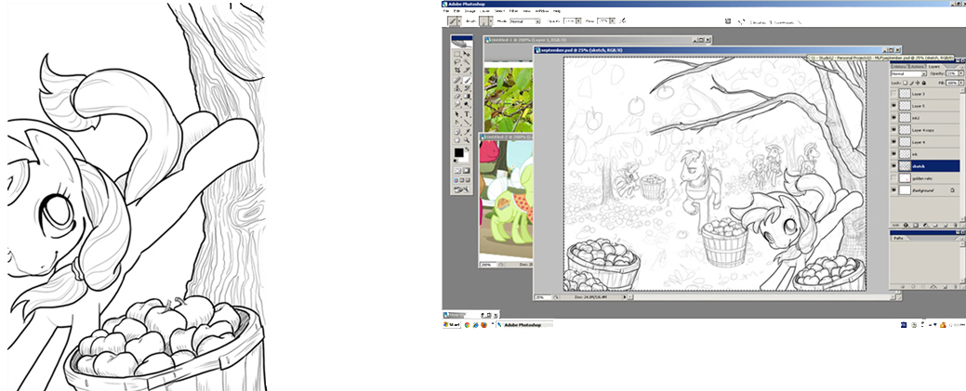Select the Path Selection arrow tool
This screenshot has width=966, height=391.
457,114
